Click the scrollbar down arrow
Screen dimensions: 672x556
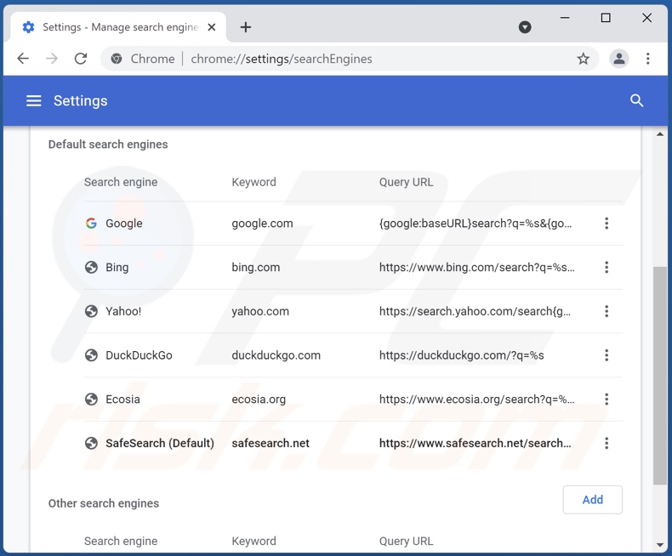point(659,545)
